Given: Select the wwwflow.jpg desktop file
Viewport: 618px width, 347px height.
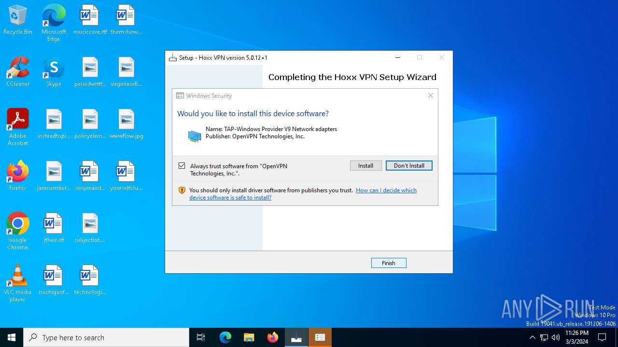Looking at the screenshot, I should (x=126, y=124).
